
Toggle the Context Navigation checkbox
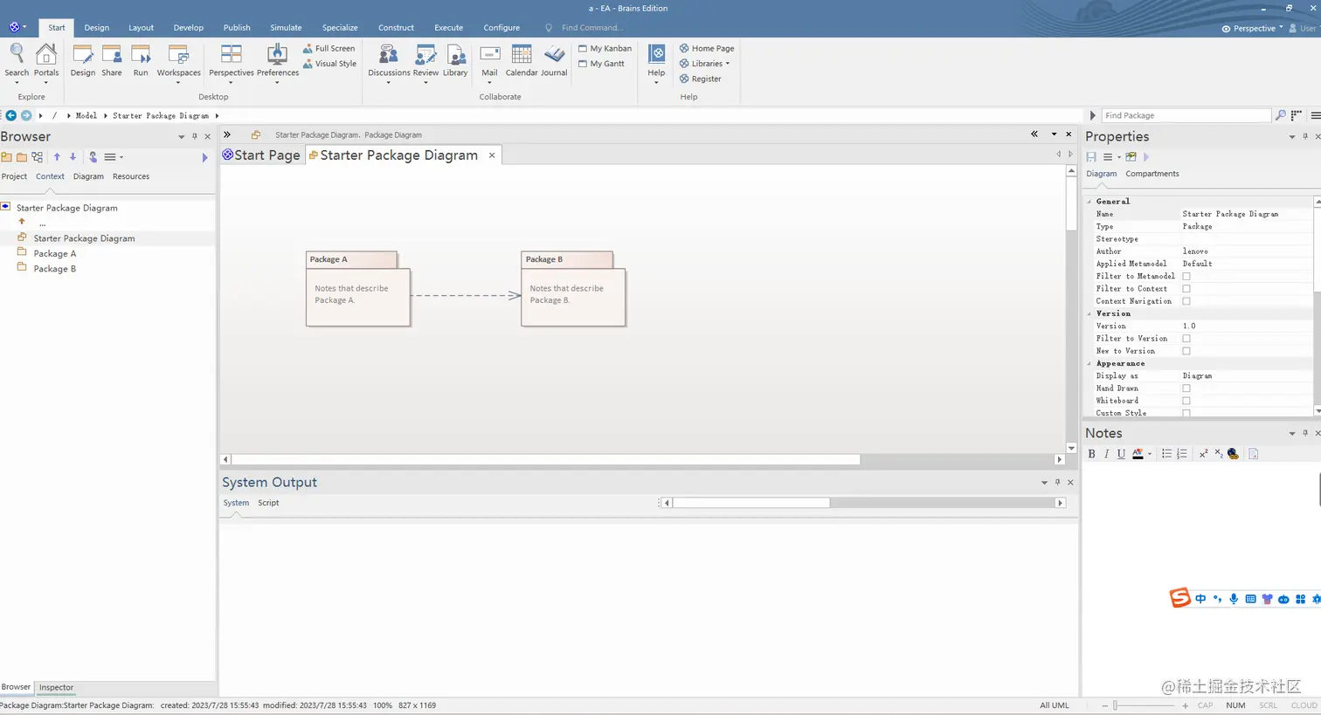pyautogui.click(x=1186, y=301)
